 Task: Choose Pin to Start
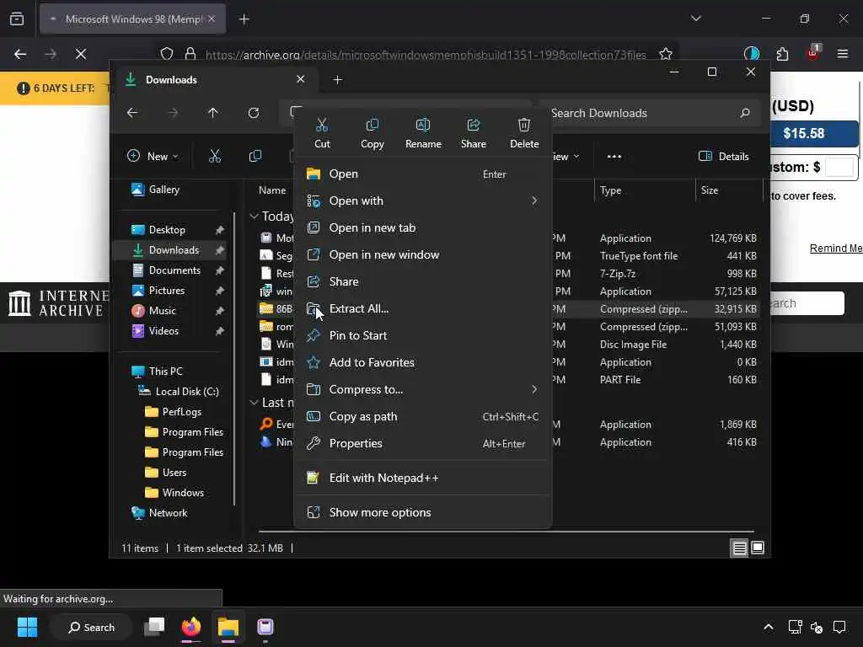click(423, 335)
